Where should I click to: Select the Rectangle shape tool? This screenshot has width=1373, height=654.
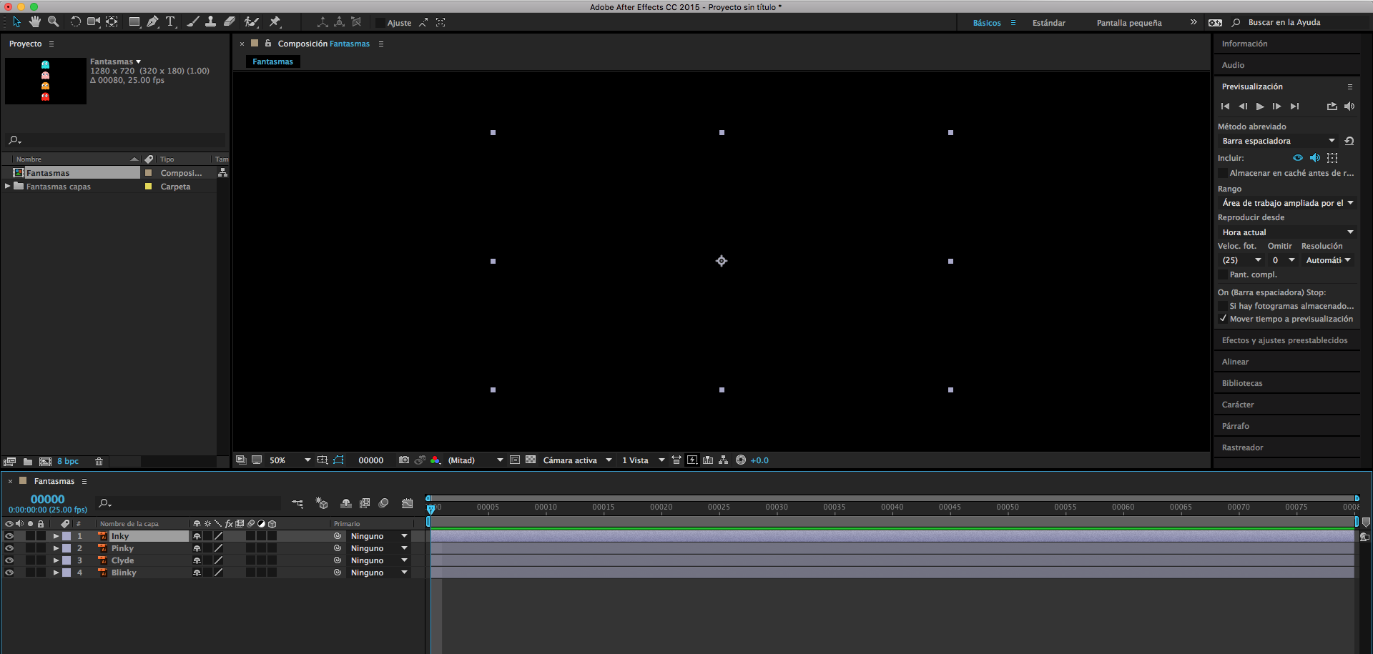pos(134,22)
